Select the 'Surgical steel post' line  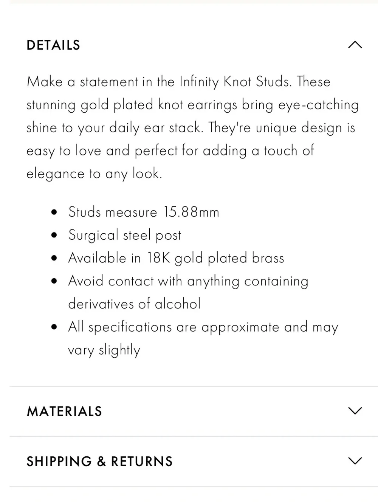pyautogui.click(x=125, y=236)
